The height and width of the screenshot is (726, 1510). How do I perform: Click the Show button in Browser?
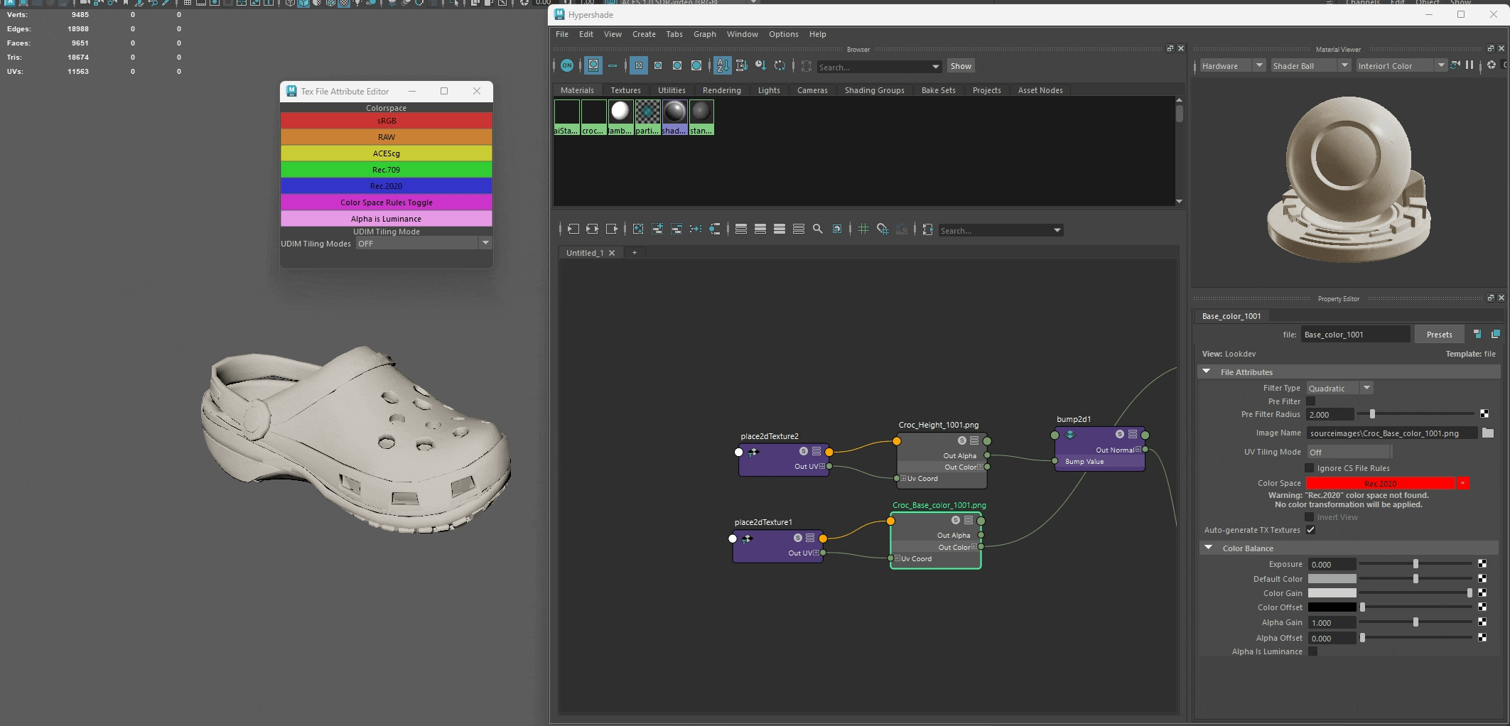pos(961,66)
